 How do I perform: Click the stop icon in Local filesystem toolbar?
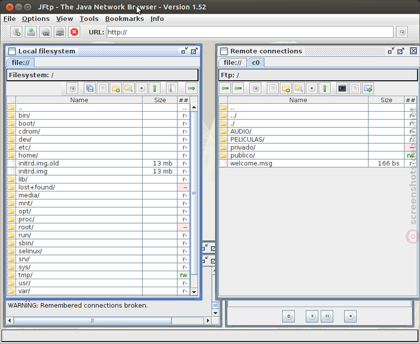pos(142,88)
